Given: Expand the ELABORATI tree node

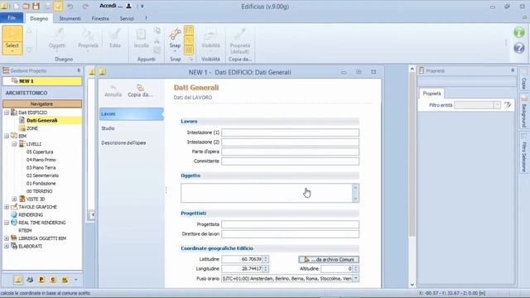Looking at the screenshot, I should click(7, 247).
